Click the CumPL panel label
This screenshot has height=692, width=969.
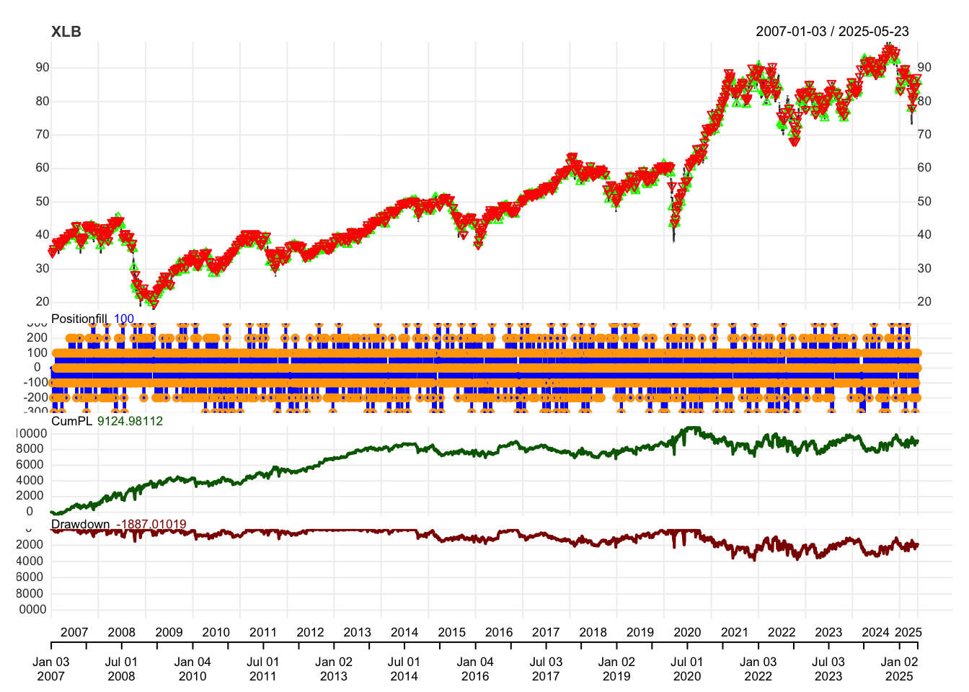(71, 421)
